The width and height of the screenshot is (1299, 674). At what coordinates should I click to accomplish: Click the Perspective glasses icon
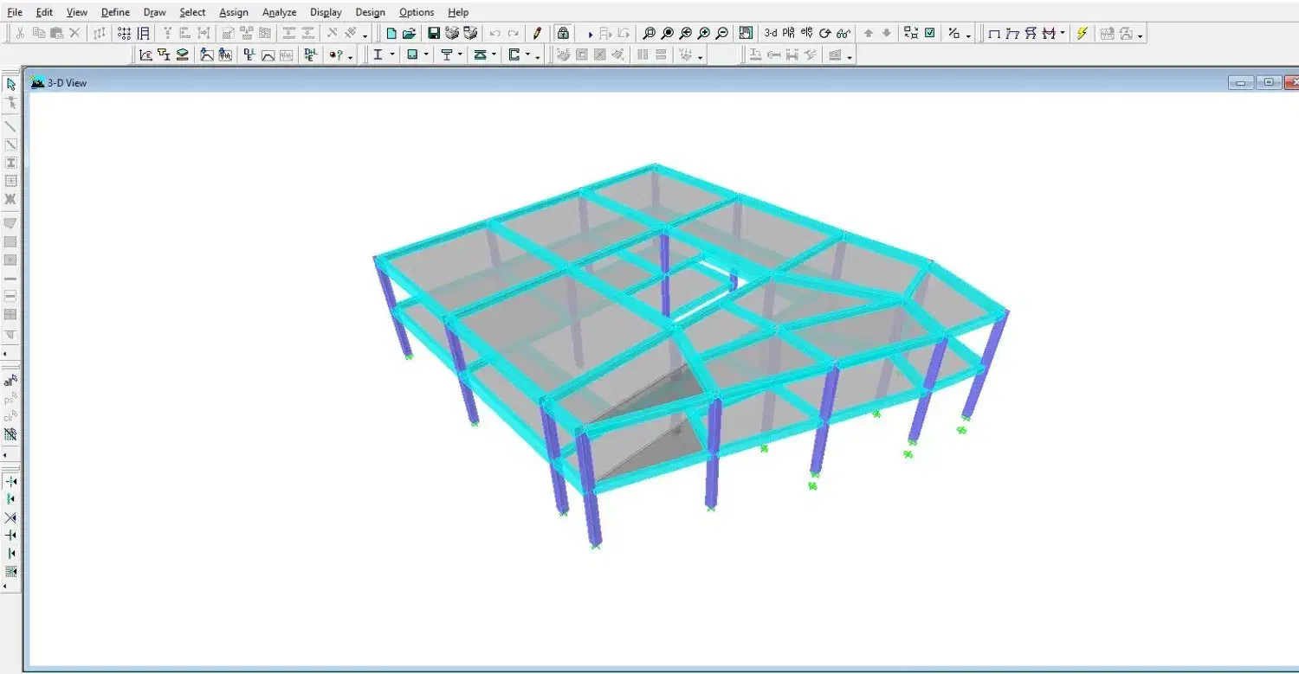pyautogui.click(x=843, y=34)
